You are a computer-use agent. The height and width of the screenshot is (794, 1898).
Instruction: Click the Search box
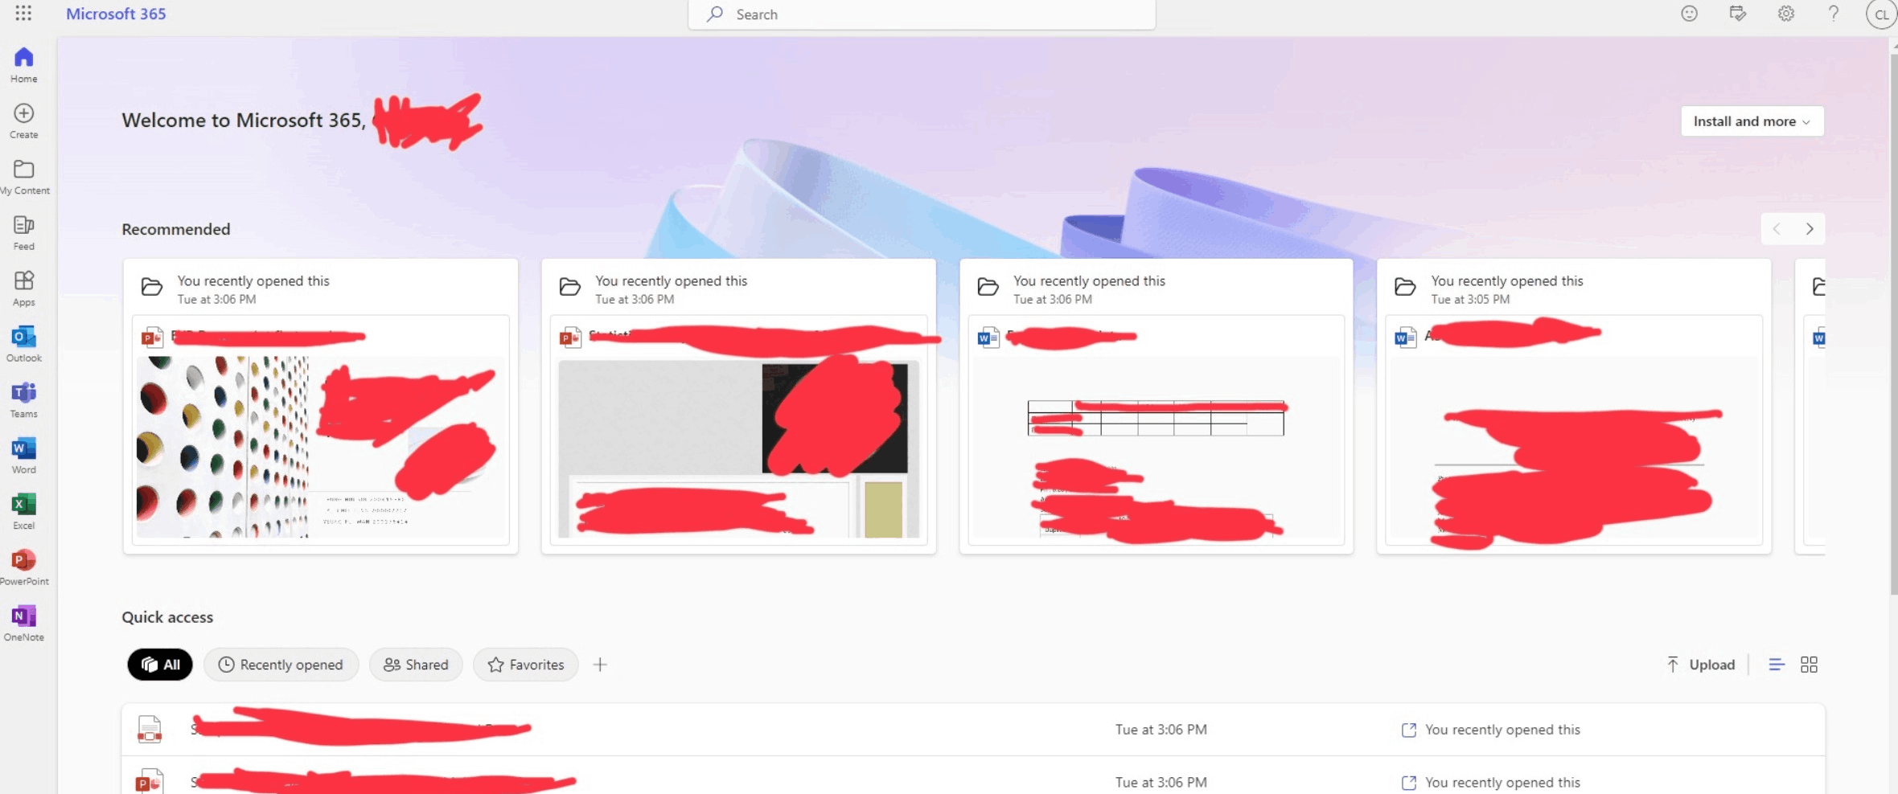click(x=922, y=14)
